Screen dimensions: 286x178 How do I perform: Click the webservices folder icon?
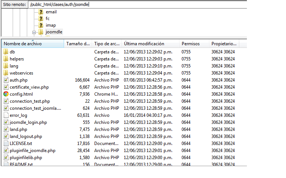pyautogui.click(x=6, y=73)
